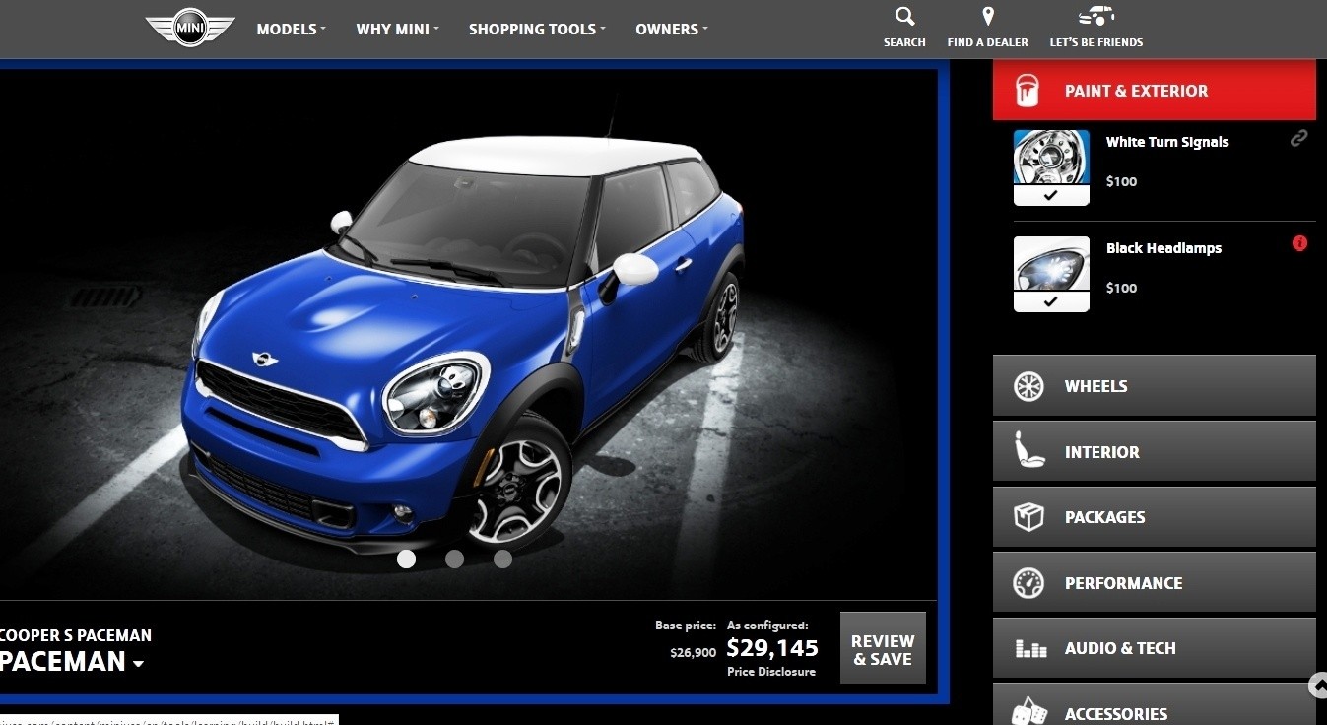Click the Let's Be Friends car icon
Image resolution: width=1327 pixels, height=725 pixels.
coord(1096,16)
